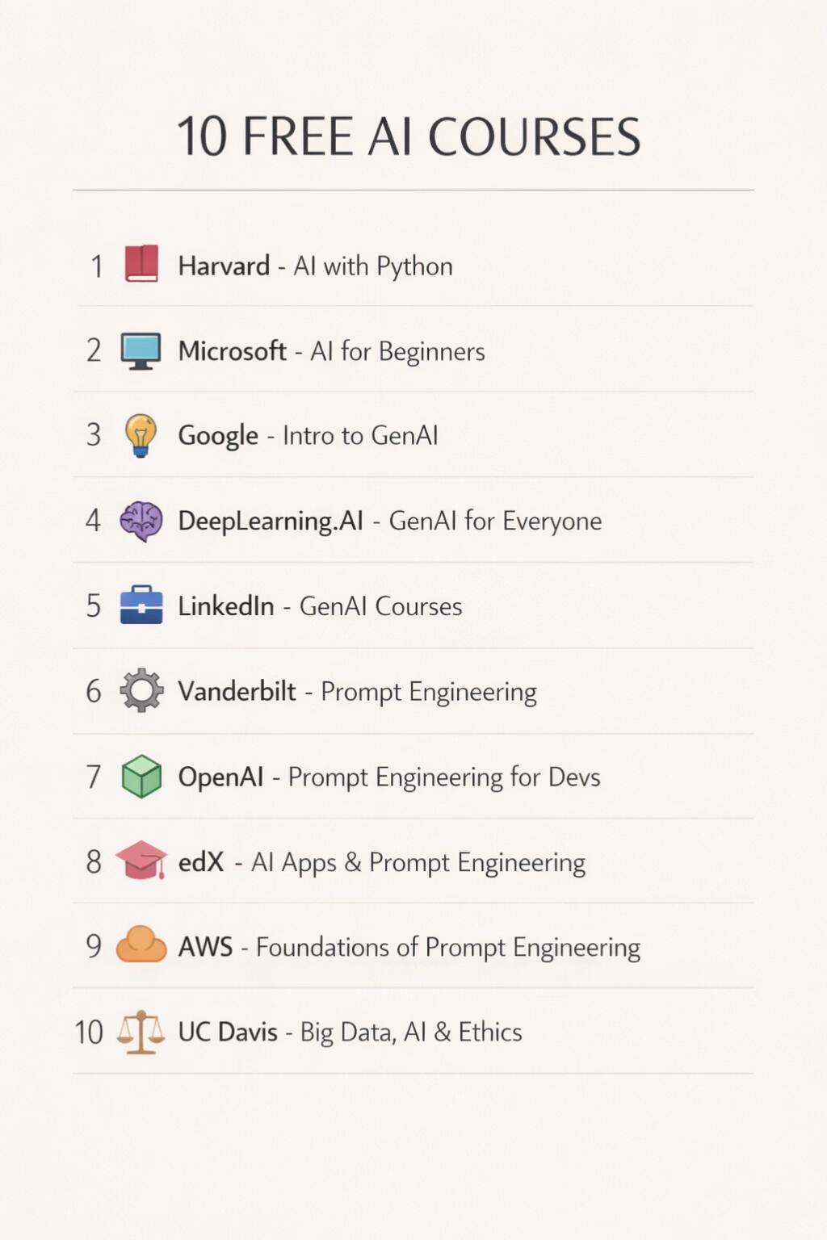
Task: Click the gear icon next to Vanderbilt
Action: (x=141, y=690)
